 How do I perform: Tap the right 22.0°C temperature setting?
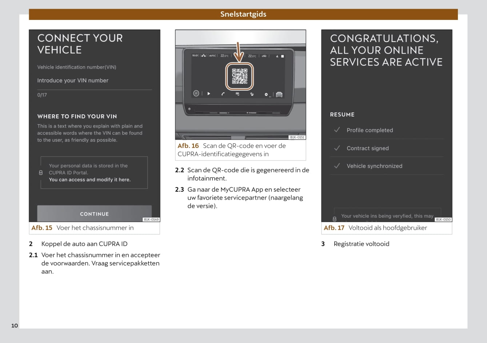[x=252, y=56]
